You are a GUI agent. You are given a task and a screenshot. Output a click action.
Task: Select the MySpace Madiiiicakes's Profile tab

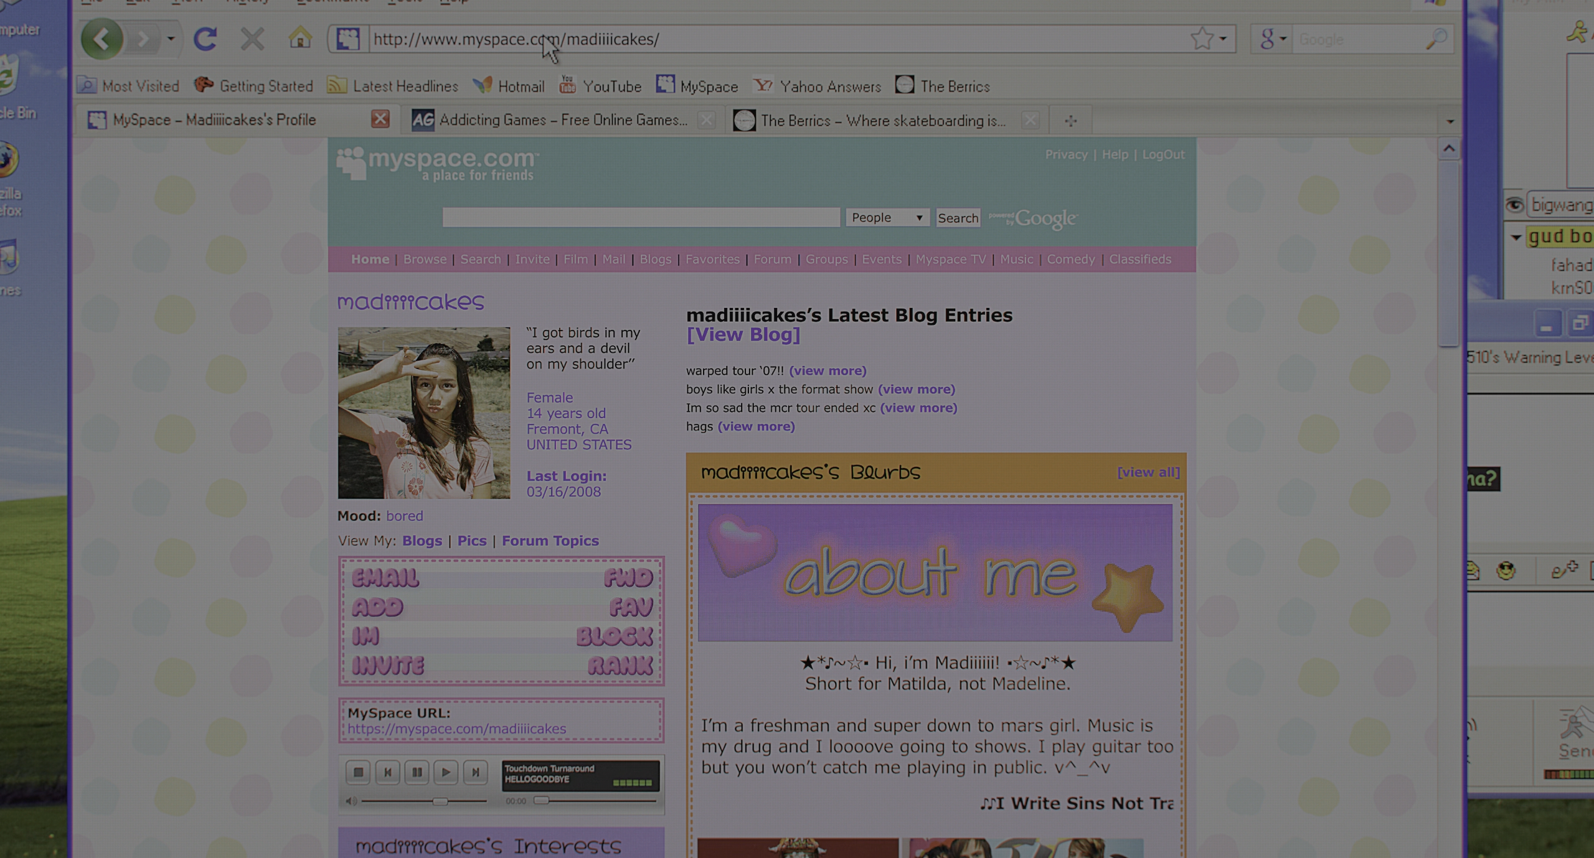pyautogui.click(x=215, y=120)
